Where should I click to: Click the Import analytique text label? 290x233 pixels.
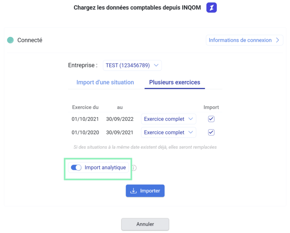105,167
